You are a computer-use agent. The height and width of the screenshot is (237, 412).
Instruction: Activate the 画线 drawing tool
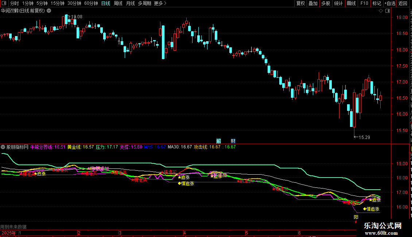351,3
